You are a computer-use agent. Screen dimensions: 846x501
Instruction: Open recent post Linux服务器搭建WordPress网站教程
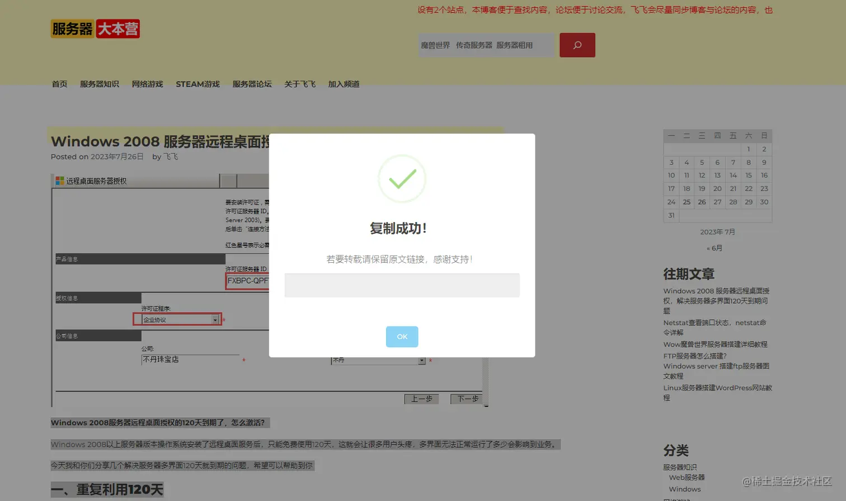(x=718, y=393)
